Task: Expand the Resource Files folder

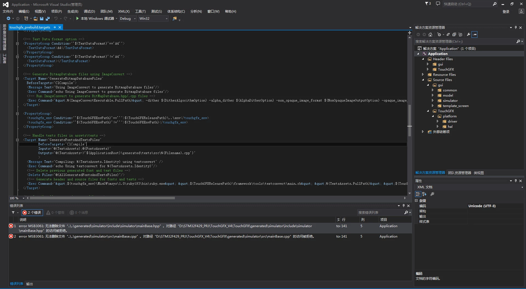Action: 423,74
